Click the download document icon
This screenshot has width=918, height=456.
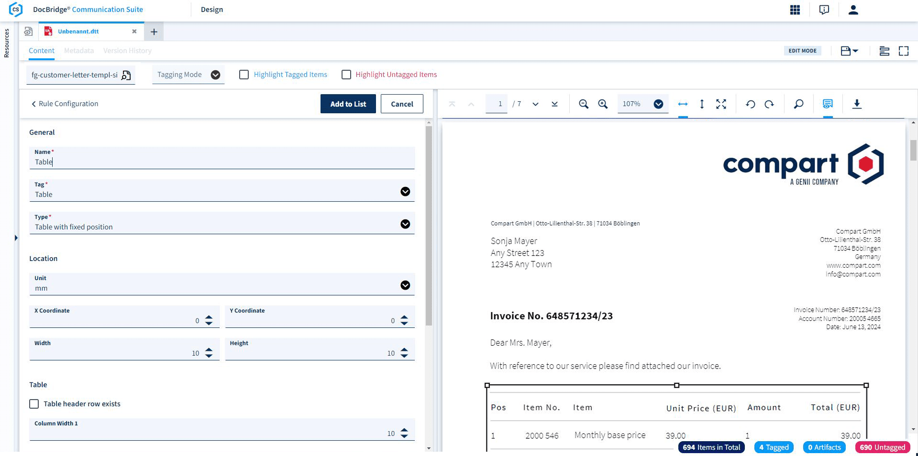[857, 104]
